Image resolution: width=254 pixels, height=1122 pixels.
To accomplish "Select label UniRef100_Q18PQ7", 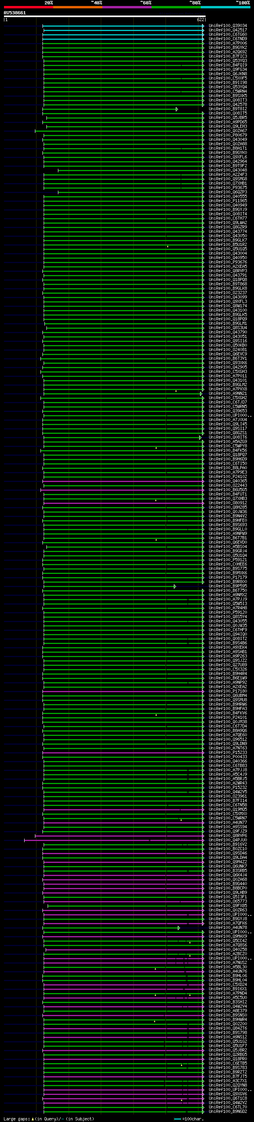I will pyautogui.click(x=228, y=455).
